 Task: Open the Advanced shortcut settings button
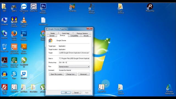tap(84, 74)
